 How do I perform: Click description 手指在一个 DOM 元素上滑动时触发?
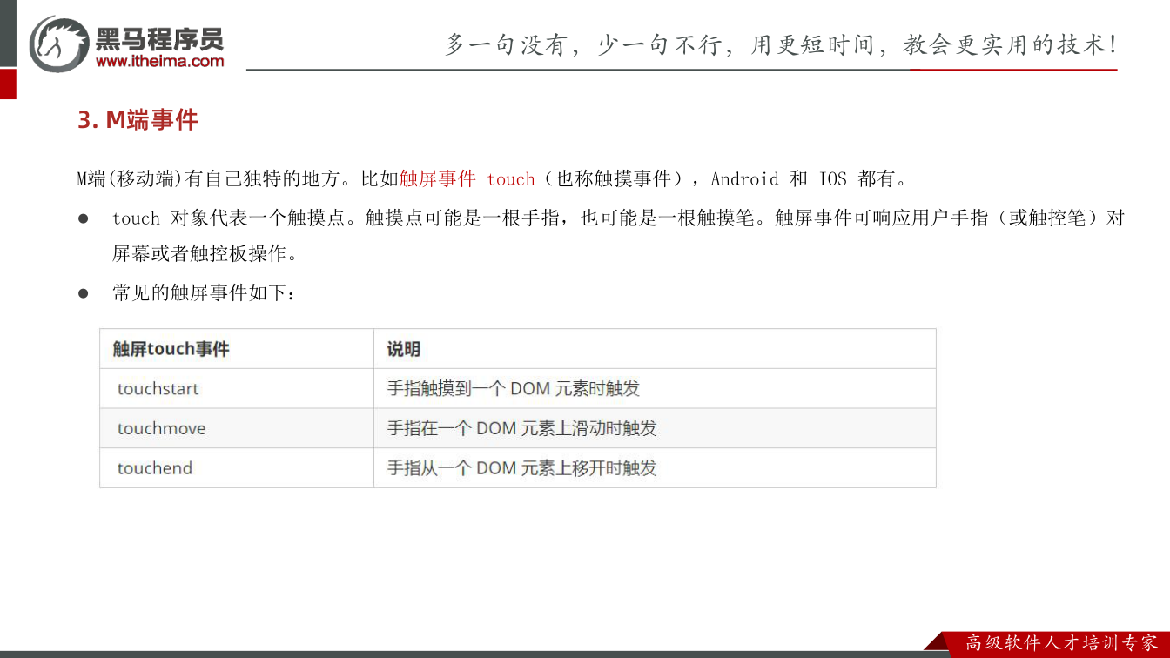(521, 428)
